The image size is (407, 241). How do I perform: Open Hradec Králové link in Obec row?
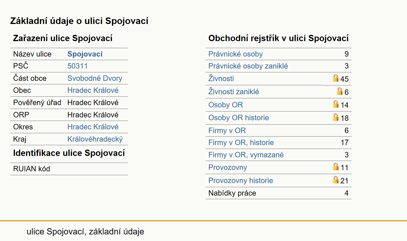click(x=93, y=90)
